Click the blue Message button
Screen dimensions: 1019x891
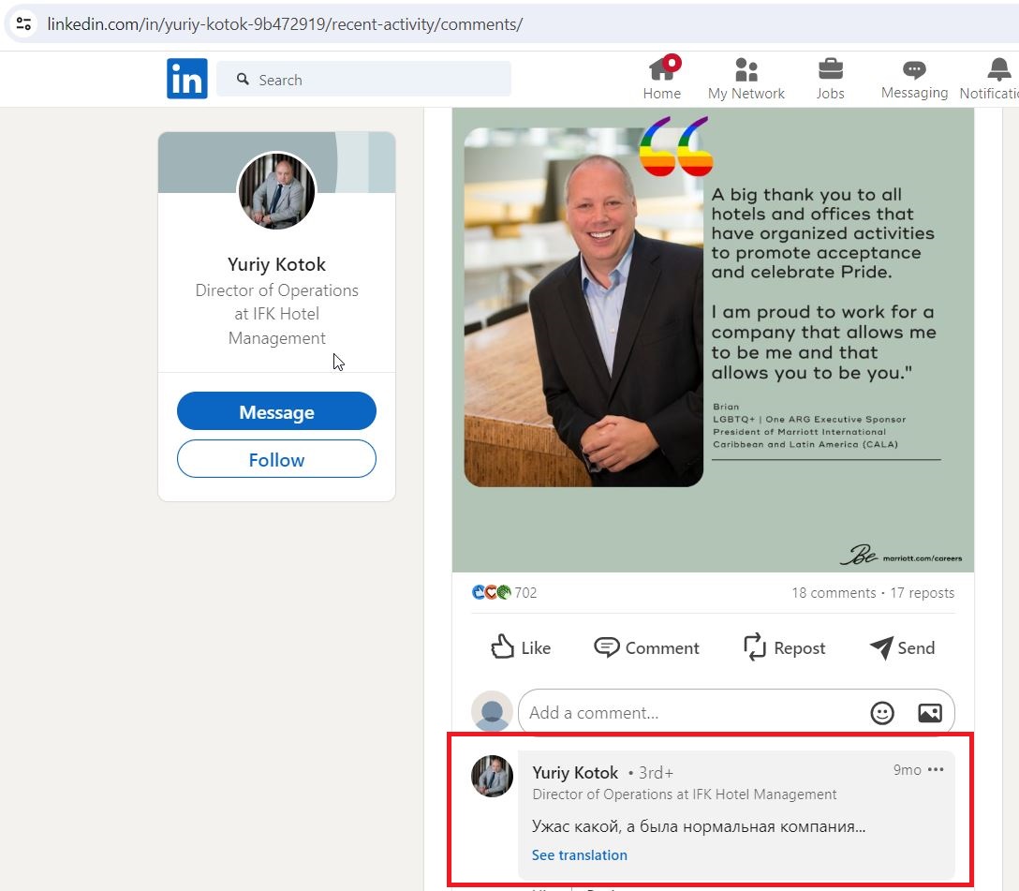pyautogui.click(x=277, y=410)
